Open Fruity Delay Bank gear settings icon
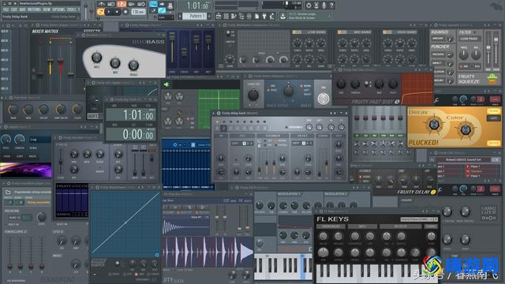The image size is (505, 284). [219, 113]
